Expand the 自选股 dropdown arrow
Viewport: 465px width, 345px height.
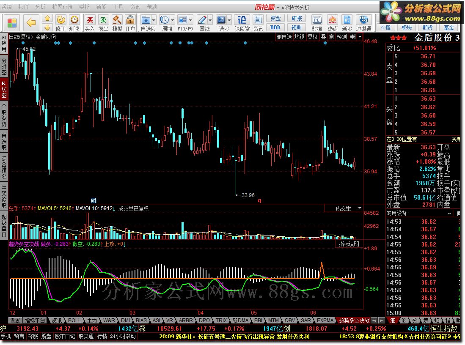coord(154,20)
